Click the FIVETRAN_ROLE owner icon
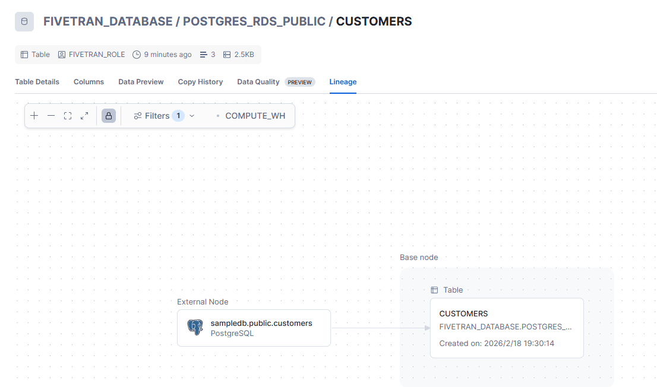 62,55
